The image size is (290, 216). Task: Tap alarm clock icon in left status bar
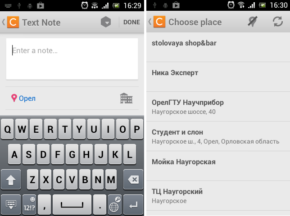tap(85, 5)
